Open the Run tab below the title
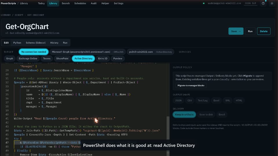Viewport: 278px width, 156px height. [x=65, y=43]
